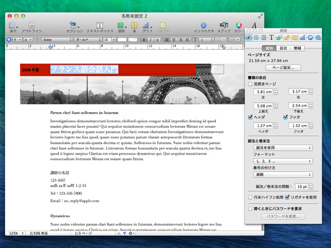Switch to the 情報 tab

click(297, 48)
